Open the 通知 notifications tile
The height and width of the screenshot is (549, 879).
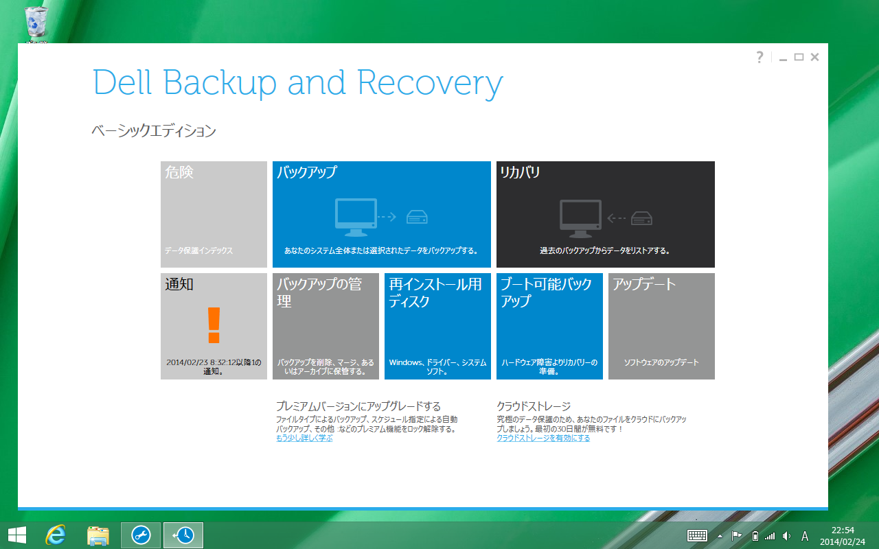214,326
